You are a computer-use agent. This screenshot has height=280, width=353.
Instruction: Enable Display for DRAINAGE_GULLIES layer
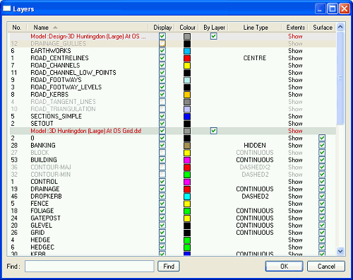[x=162, y=43]
